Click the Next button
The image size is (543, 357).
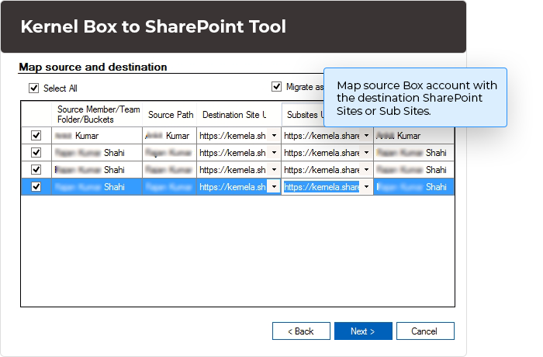(x=363, y=331)
